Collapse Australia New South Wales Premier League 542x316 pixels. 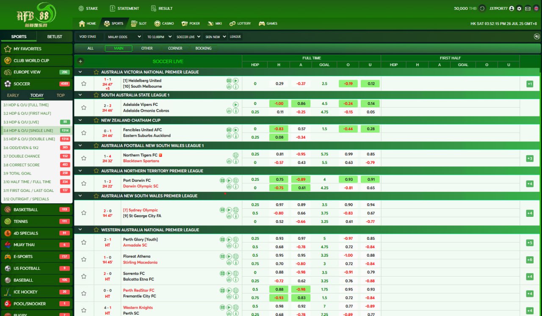pos(80,196)
